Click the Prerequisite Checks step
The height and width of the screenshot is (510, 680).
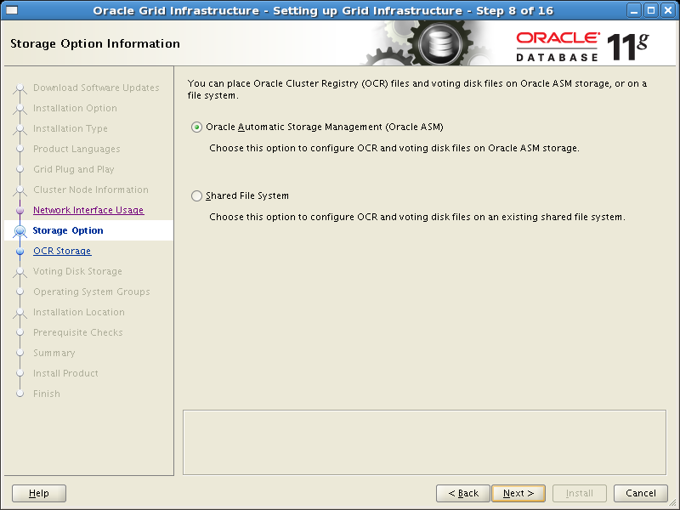(78, 332)
